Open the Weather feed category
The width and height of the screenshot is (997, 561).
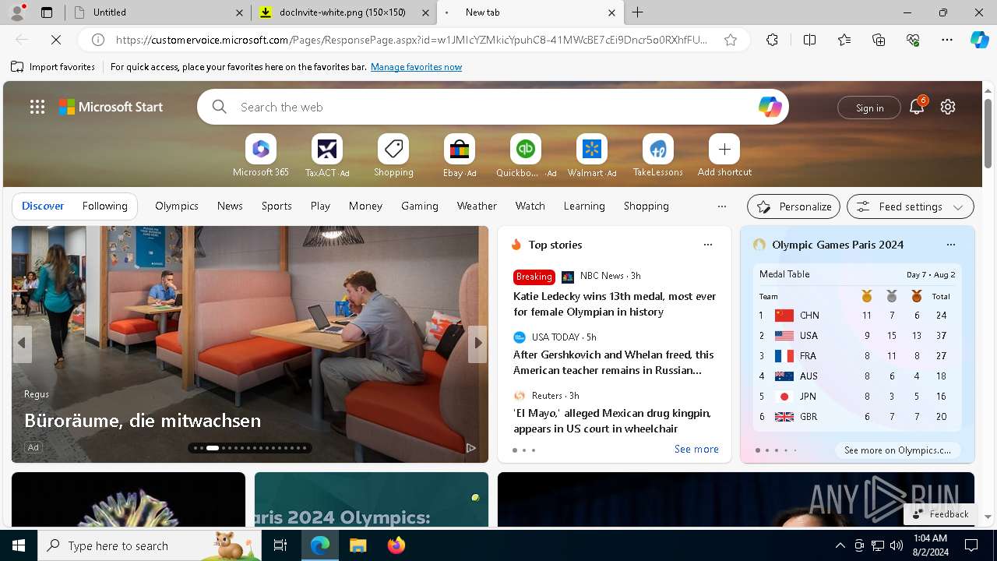pyautogui.click(x=477, y=206)
